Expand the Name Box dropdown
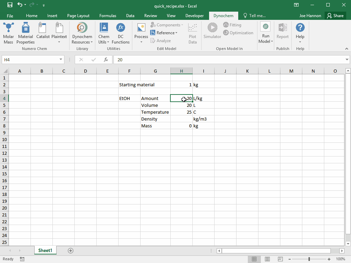Screen dimensions: 351x263 (61, 60)
